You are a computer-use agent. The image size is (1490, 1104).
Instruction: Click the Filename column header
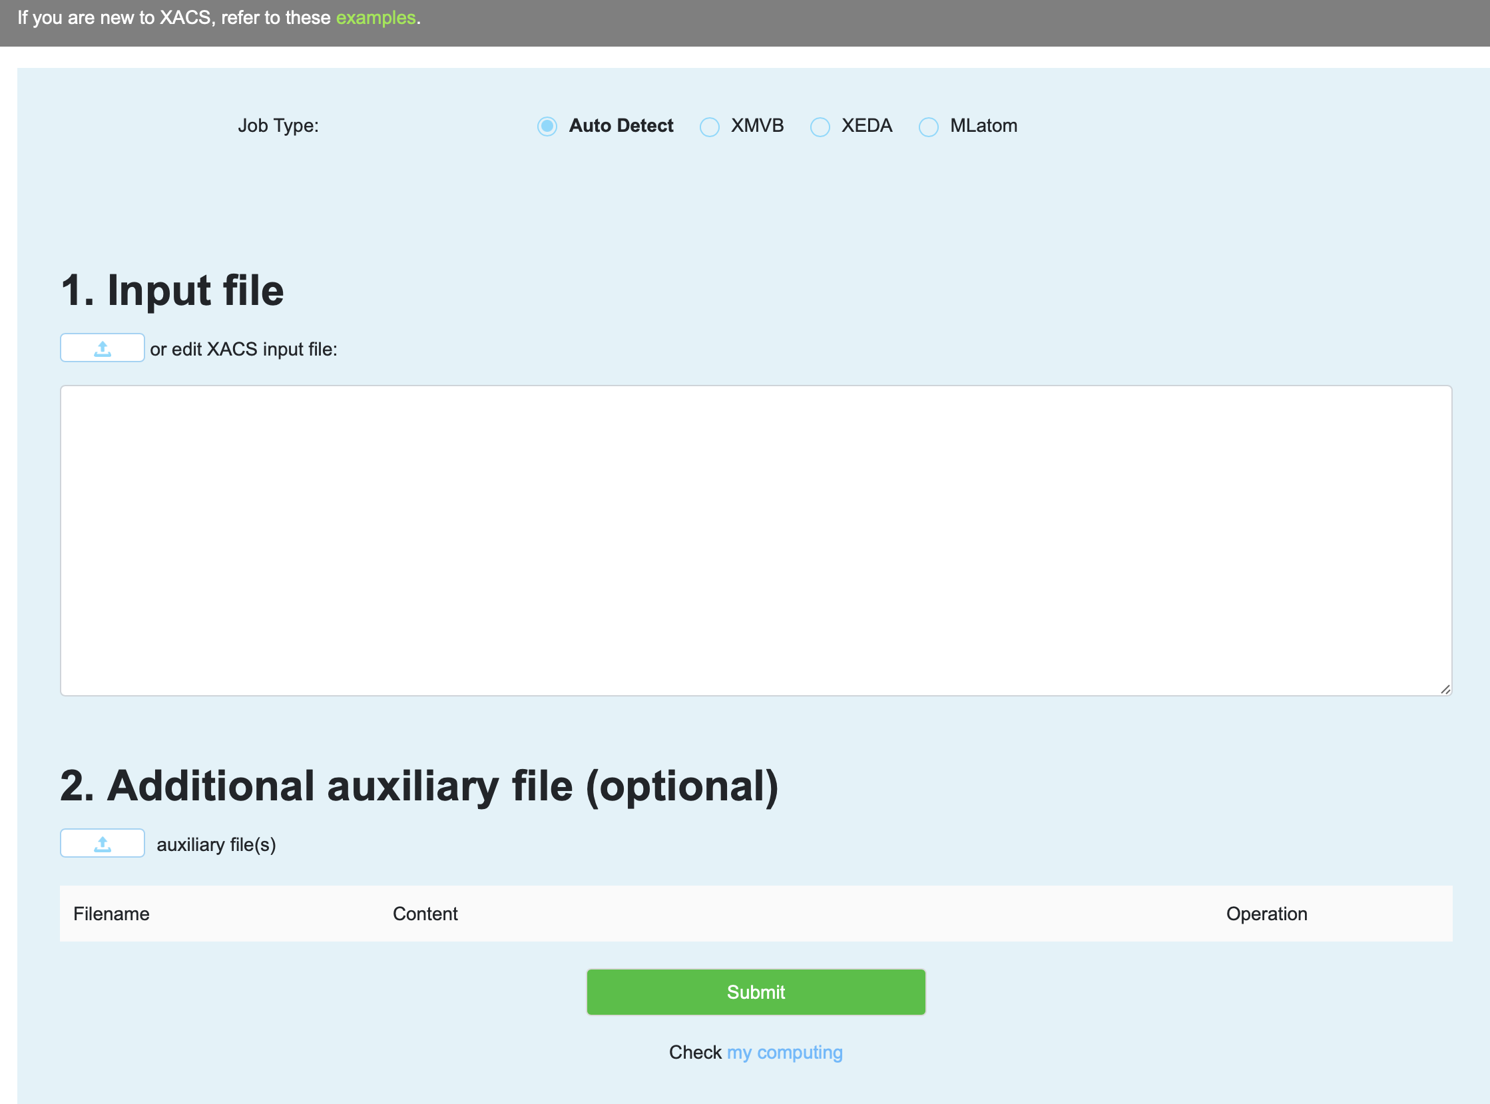(111, 914)
